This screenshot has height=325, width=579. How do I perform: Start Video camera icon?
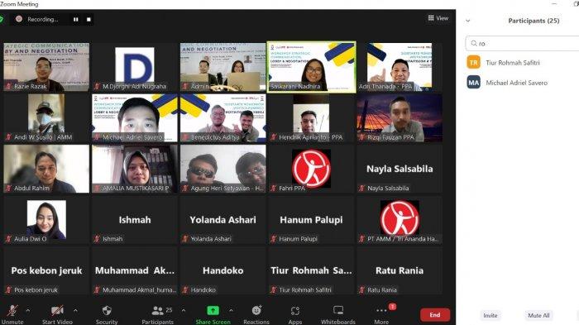click(x=57, y=310)
